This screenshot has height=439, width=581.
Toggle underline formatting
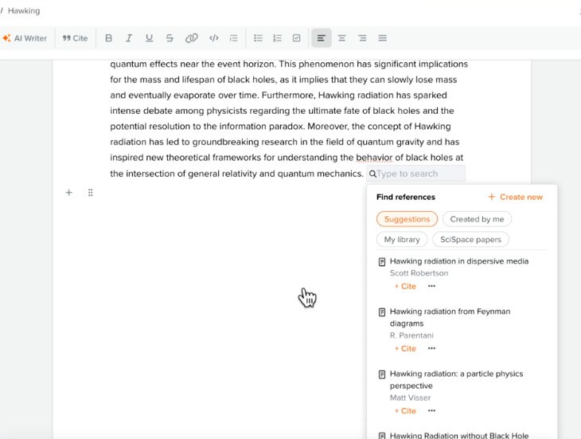click(150, 38)
